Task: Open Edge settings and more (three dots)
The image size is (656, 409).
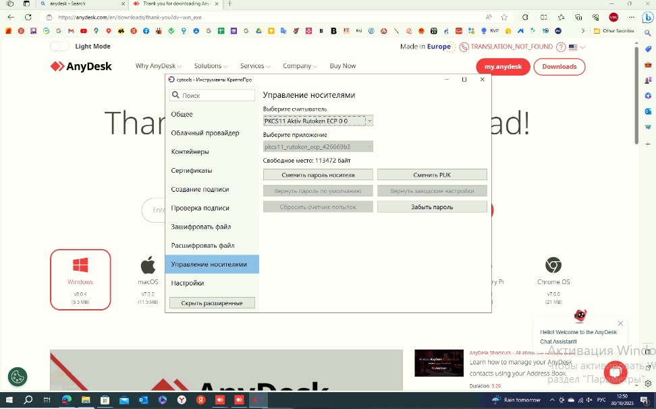Action: (631, 17)
